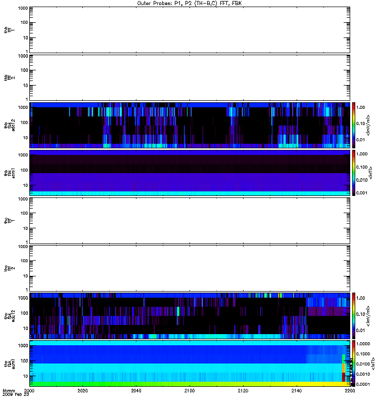
Task: Click the '100' y-tick of thc fff 1 panel
Action: point(24,213)
